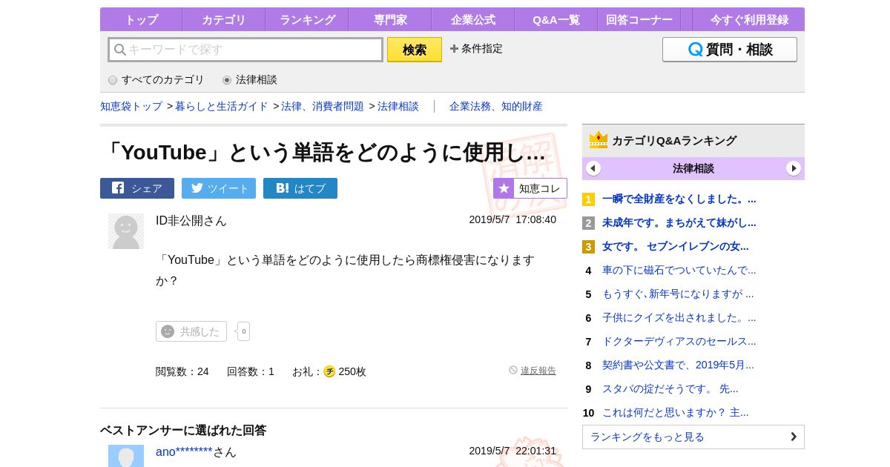Image resolution: width=890 pixels, height=467 pixels.
Task: Go to the 企業公式 tab
Action: (472, 19)
